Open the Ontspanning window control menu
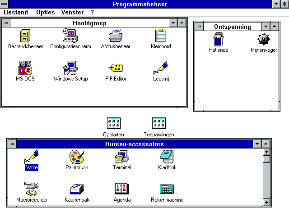This screenshot has width=289, height=216. [x=199, y=27]
